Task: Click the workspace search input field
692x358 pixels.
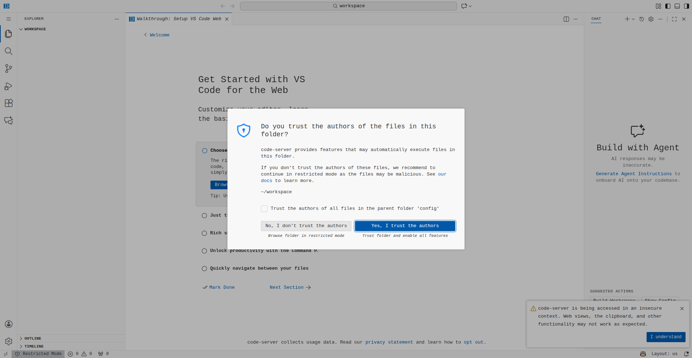Action: pyautogui.click(x=349, y=6)
